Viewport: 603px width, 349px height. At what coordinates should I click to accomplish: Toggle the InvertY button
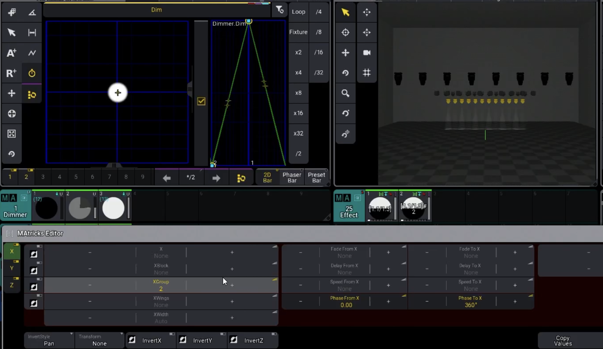click(x=202, y=340)
